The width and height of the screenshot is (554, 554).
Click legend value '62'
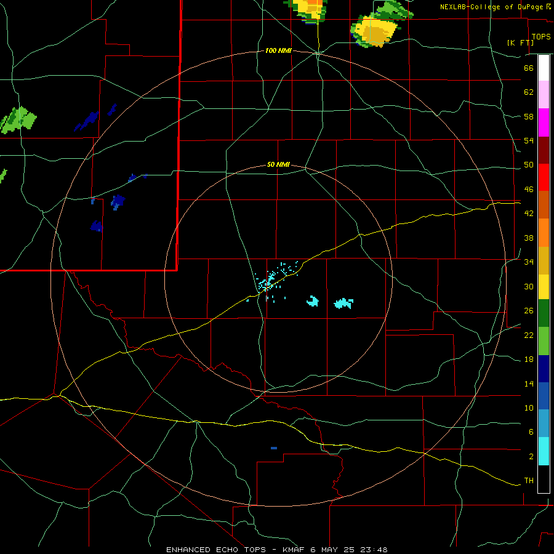(529, 92)
